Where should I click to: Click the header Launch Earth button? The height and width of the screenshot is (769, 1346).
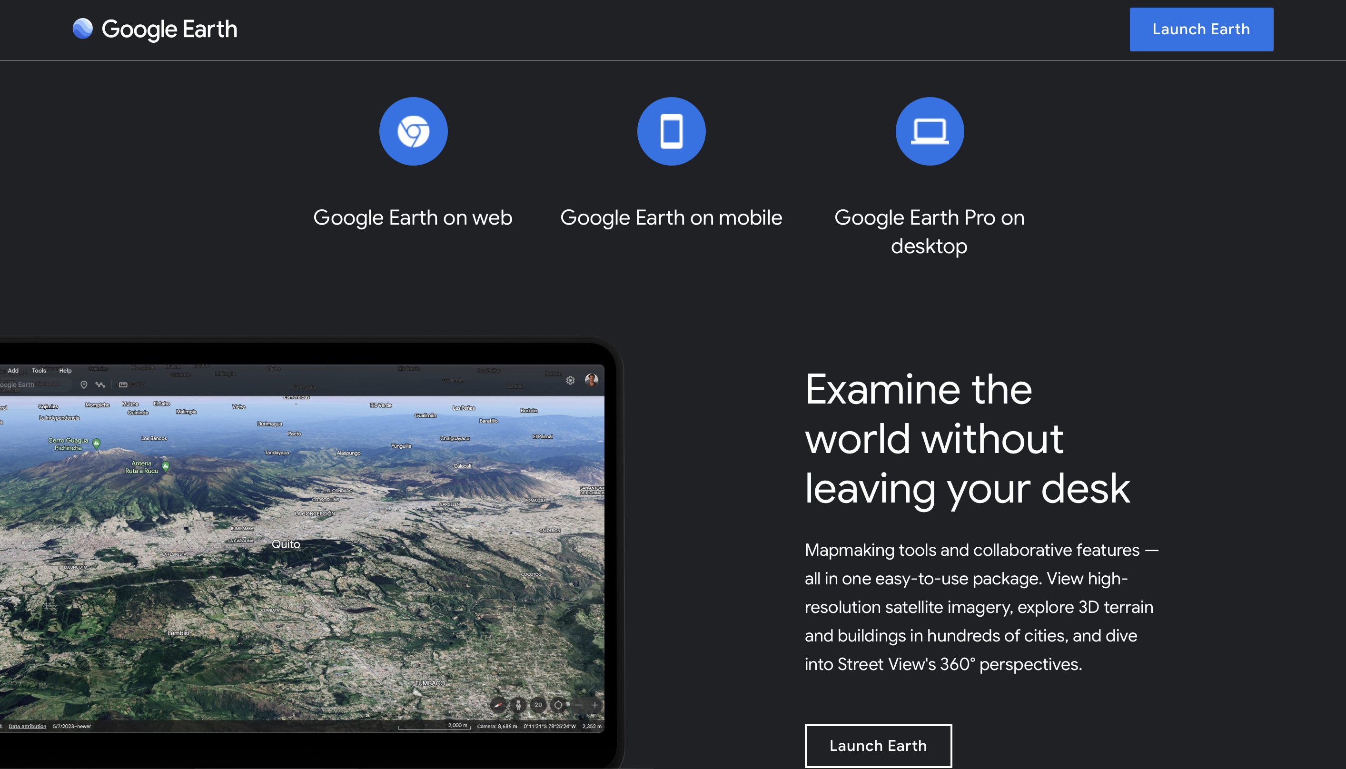1201,30
